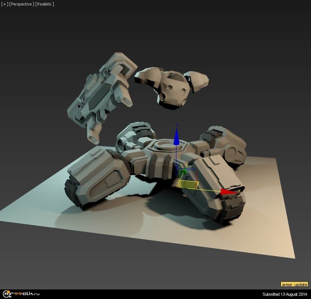Screen dimensions: 311x299
Task: Click the red X-axis gizmo arrow
Action: point(229,192)
